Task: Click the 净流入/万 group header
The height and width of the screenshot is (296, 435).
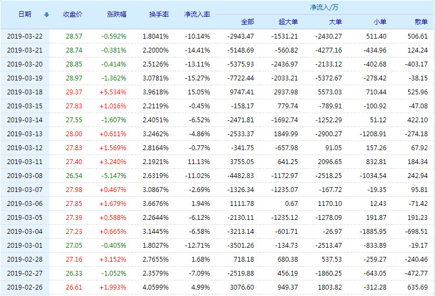Action: coord(323,8)
